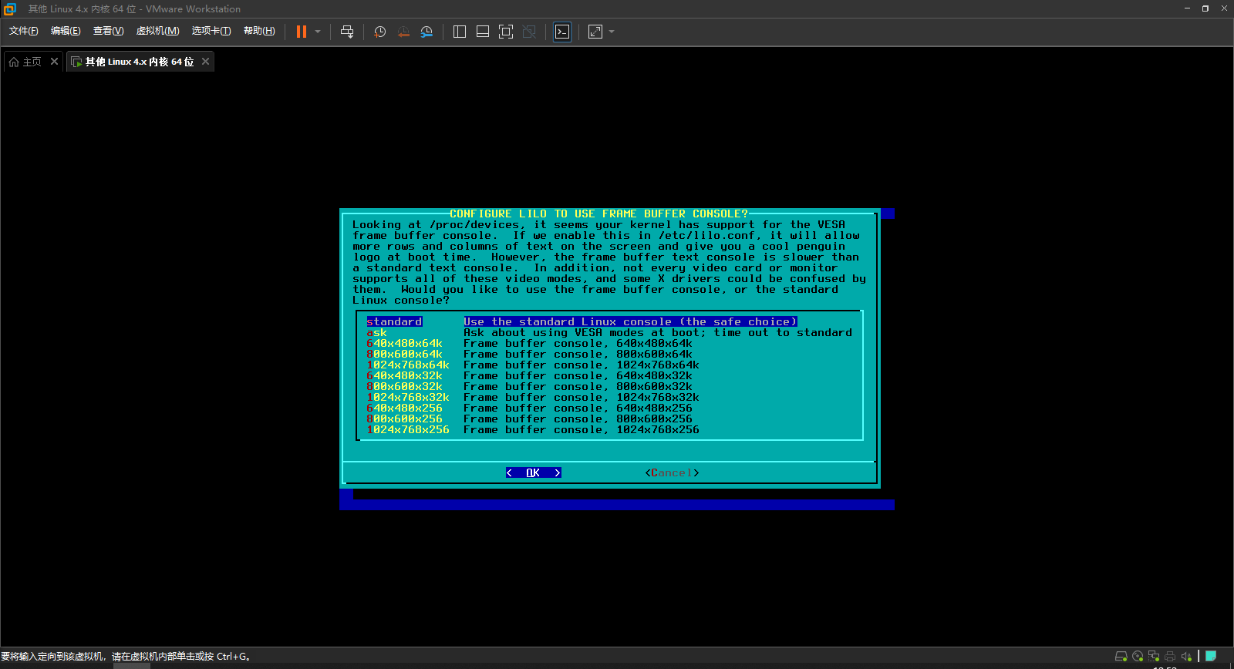1234x669 pixels.
Task: Expand the power options dropdown arrow
Action: click(x=318, y=32)
